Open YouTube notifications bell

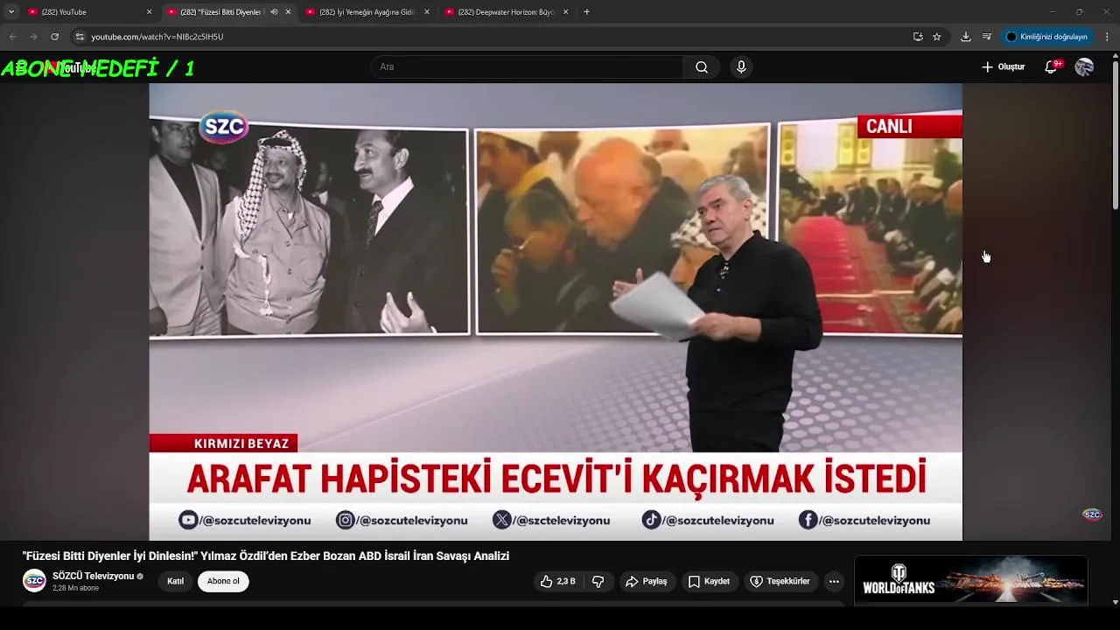tap(1051, 67)
